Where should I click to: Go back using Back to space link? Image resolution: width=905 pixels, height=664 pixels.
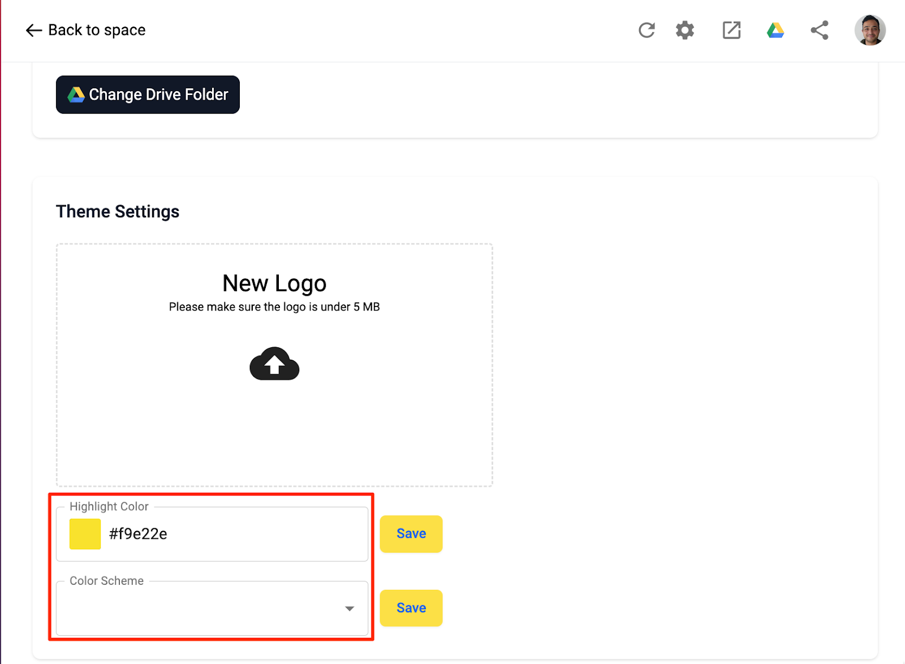[x=85, y=30]
